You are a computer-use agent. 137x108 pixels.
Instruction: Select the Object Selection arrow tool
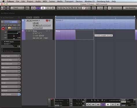coord(58,8)
